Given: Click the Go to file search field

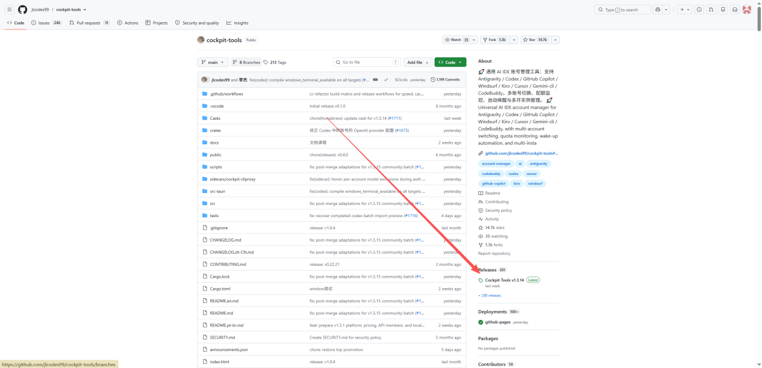Looking at the screenshot, I should [x=367, y=63].
